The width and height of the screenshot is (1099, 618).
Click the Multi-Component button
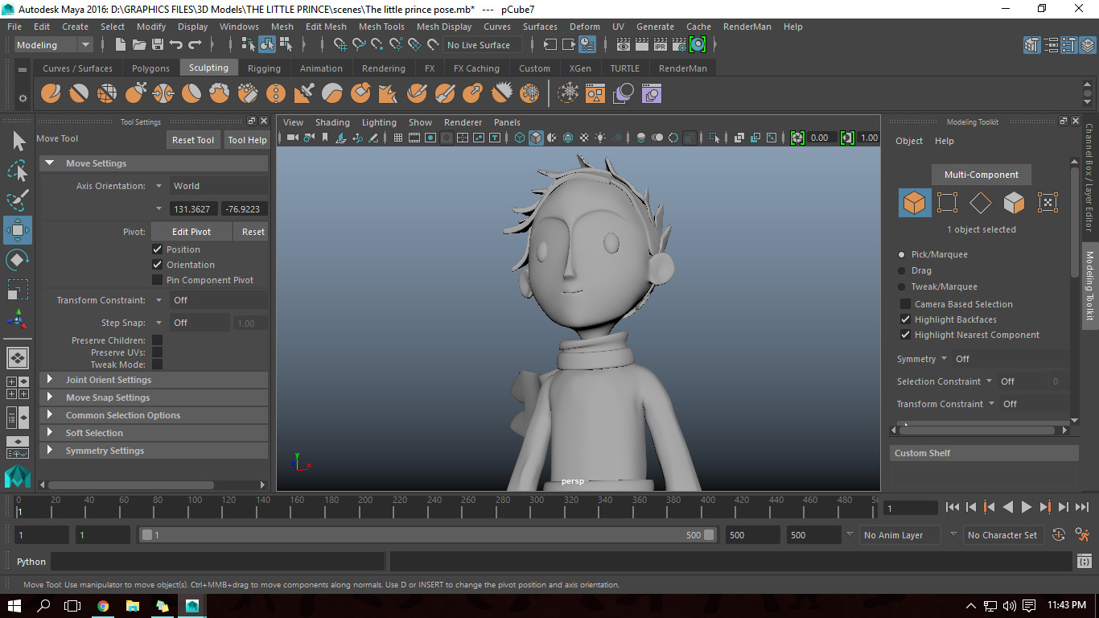click(982, 175)
